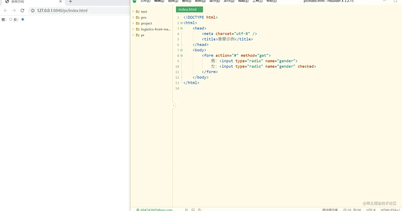Click the word checked on line 10
This screenshot has height=211, width=402.
click(x=306, y=66)
